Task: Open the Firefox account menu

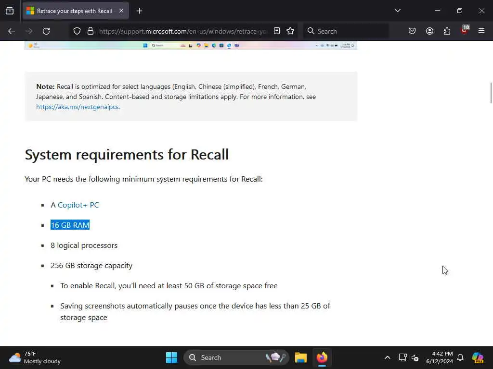Action: click(x=429, y=31)
